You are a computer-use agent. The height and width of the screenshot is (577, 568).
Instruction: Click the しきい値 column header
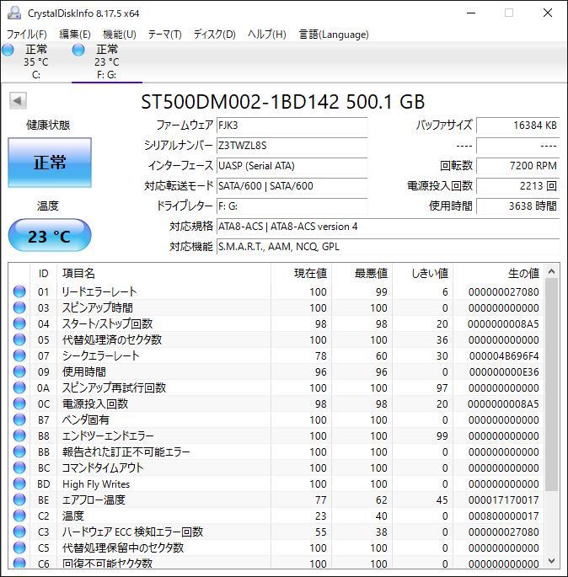(x=422, y=274)
